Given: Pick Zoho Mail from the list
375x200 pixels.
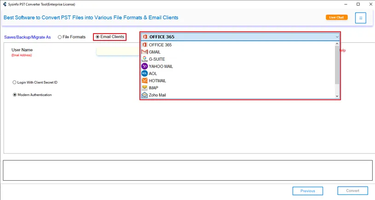Looking at the screenshot, I should pyautogui.click(x=238, y=95).
